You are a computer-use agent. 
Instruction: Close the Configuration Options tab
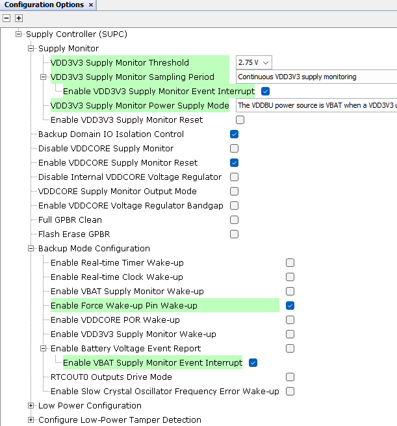pyautogui.click(x=91, y=5)
